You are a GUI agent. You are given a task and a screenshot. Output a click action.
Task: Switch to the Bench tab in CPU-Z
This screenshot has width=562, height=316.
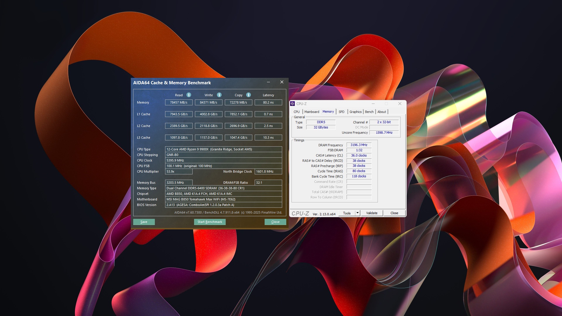pyautogui.click(x=369, y=112)
